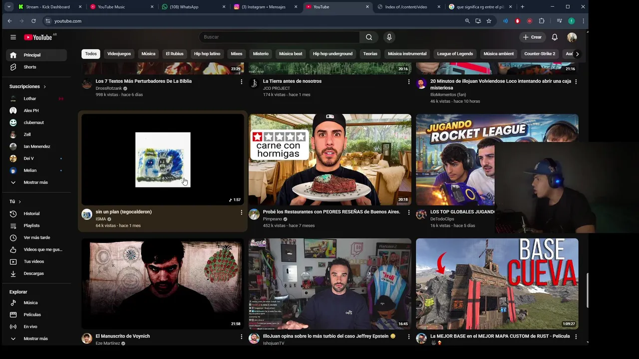Open Videos que me gustan
639x359 pixels.
click(36, 249)
